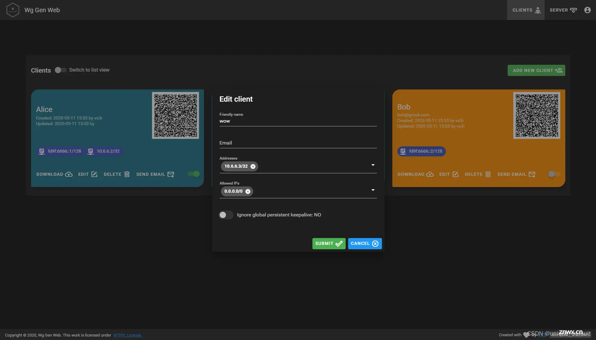
Task: Switch to the Server tab
Action: point(563,10)
